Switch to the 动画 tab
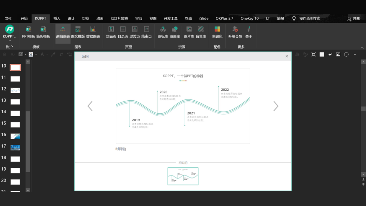This screenshot has height=206, width=366. [x=100, y=19]
